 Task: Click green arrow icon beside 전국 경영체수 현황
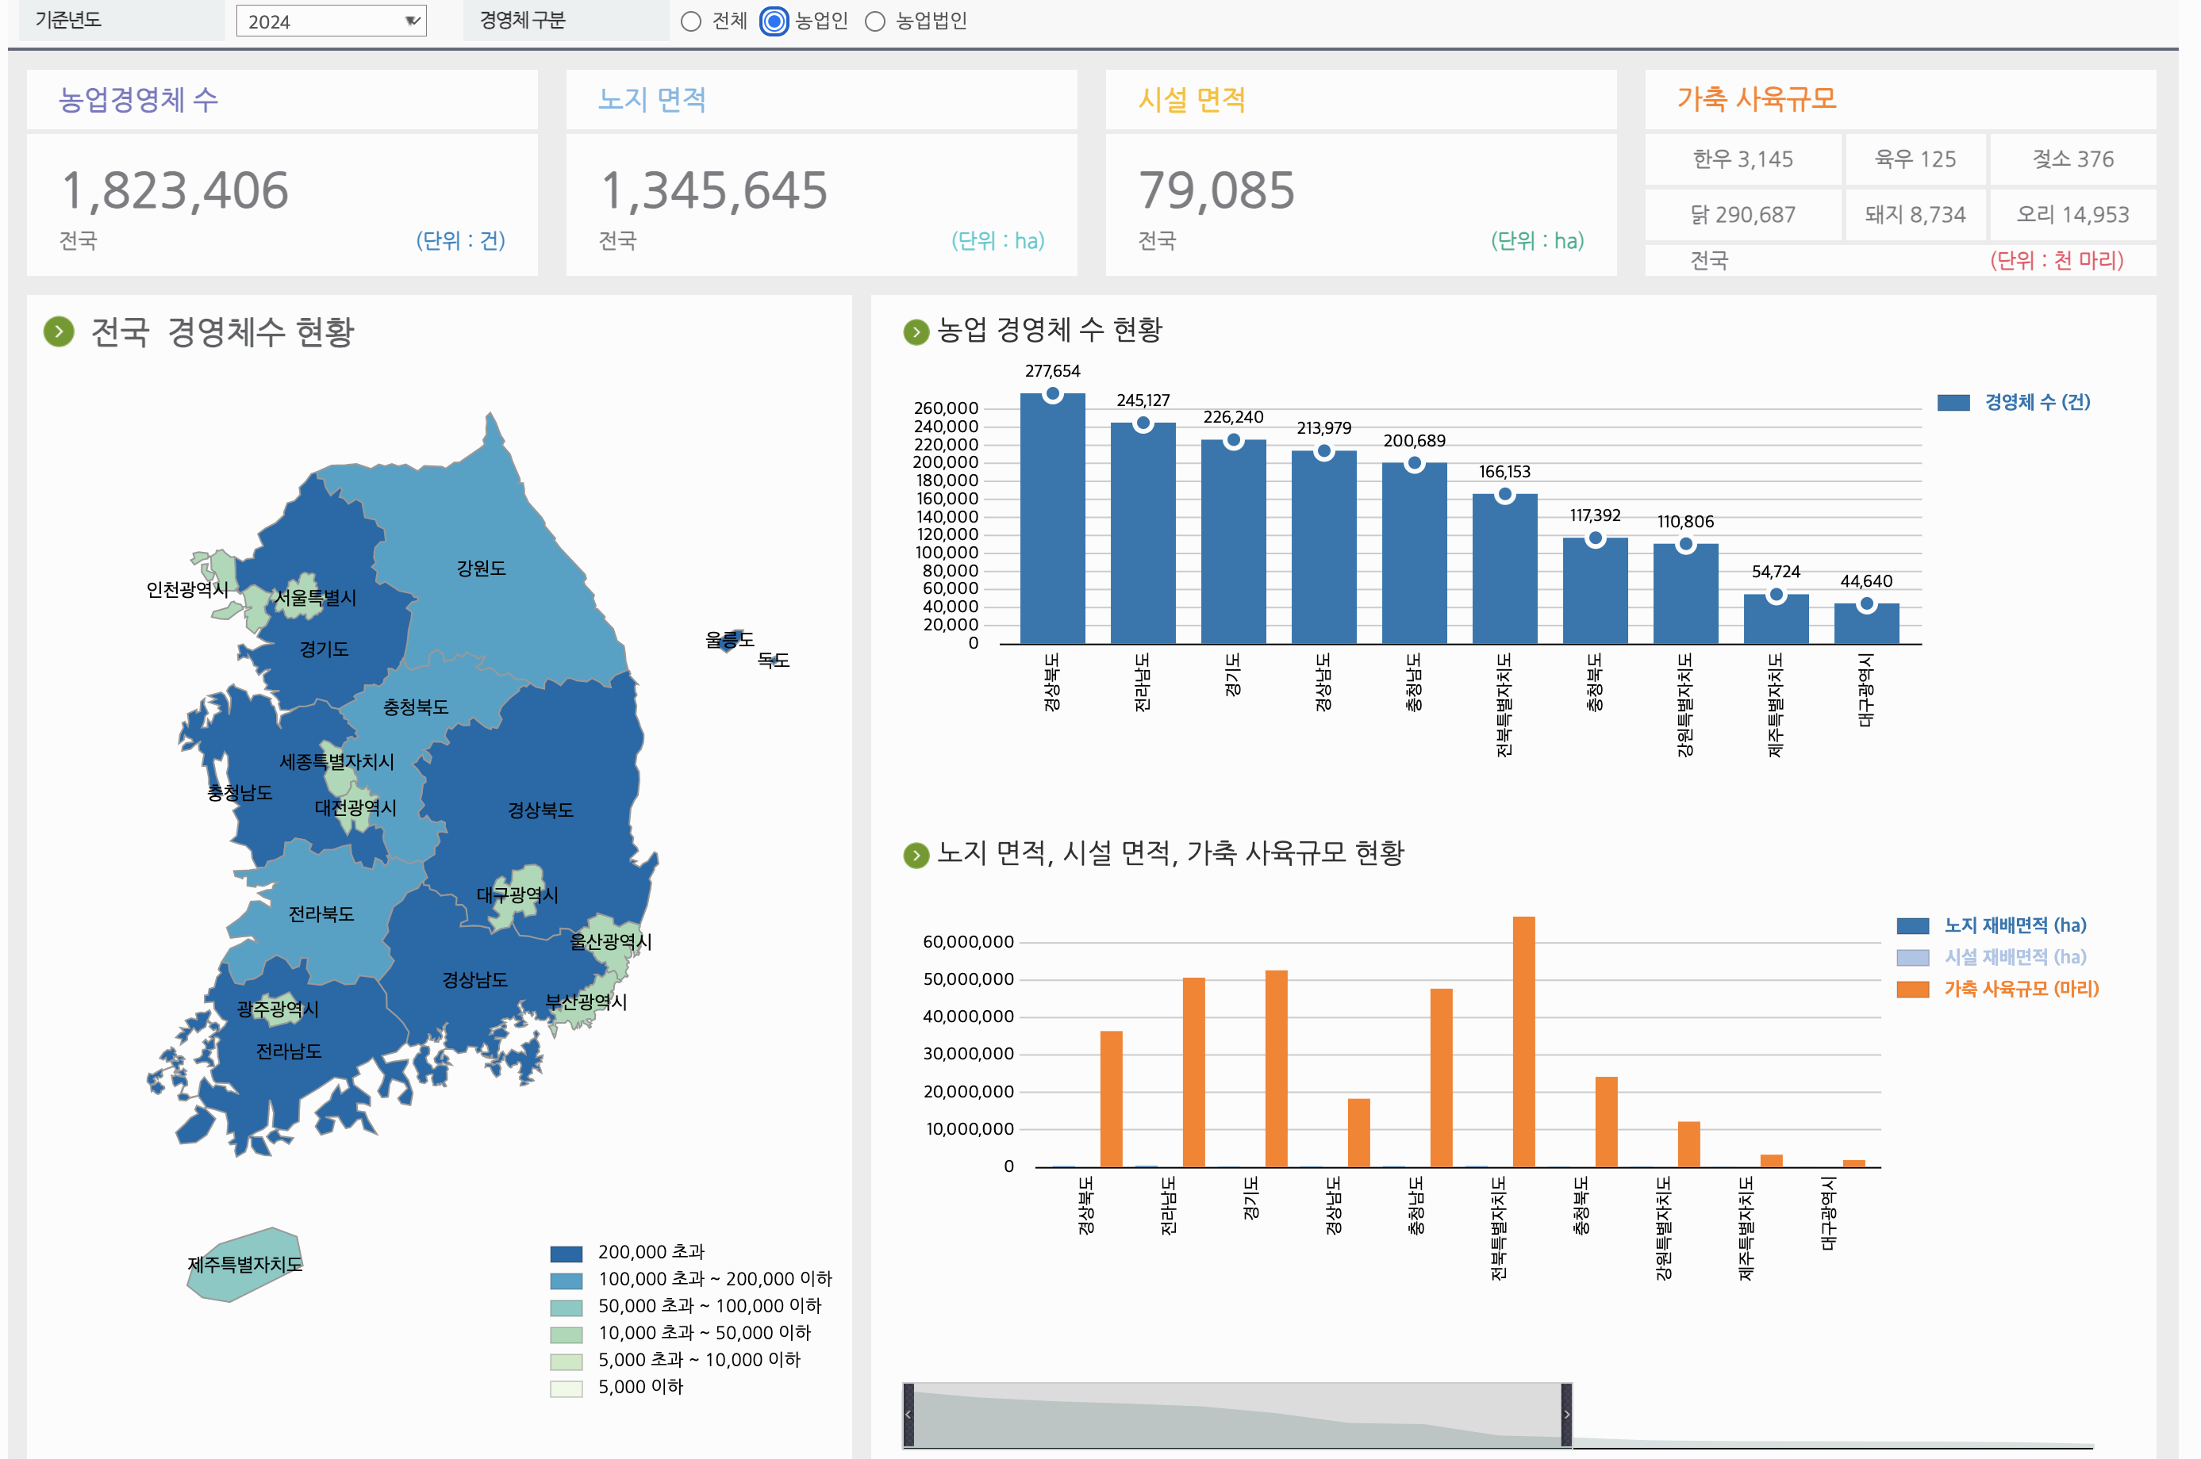tap(59, 331)
